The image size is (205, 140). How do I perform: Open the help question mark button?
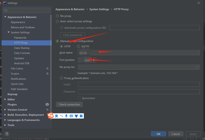[7, 134]
